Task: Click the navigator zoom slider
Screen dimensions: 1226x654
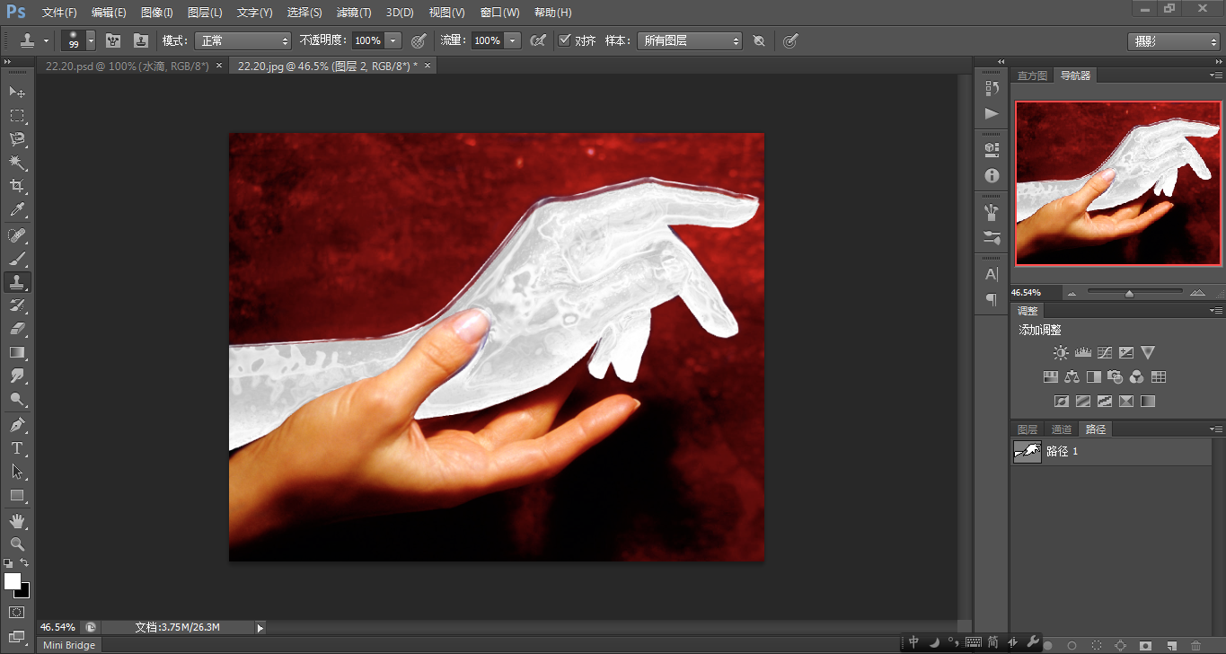Action: point(1129,293)
